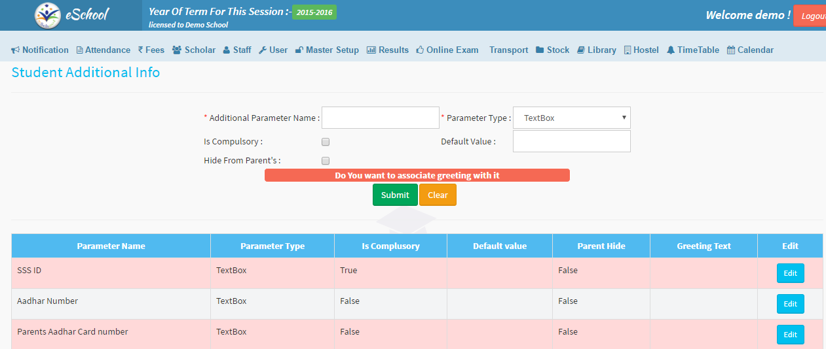
Task: Edit the SSS ID parameter row
Action: coord(790,273)
